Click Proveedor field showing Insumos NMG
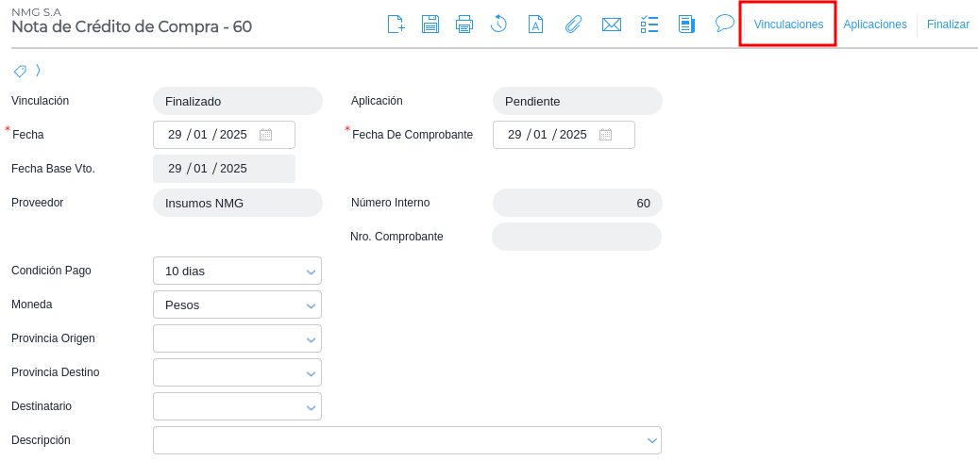 (238, 203)
